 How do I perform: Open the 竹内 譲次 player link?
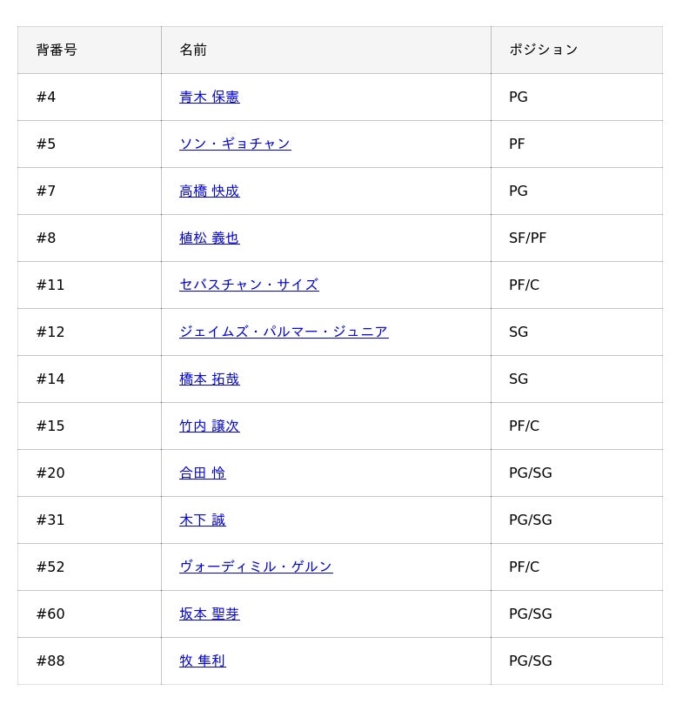click(x=209, y=426)
